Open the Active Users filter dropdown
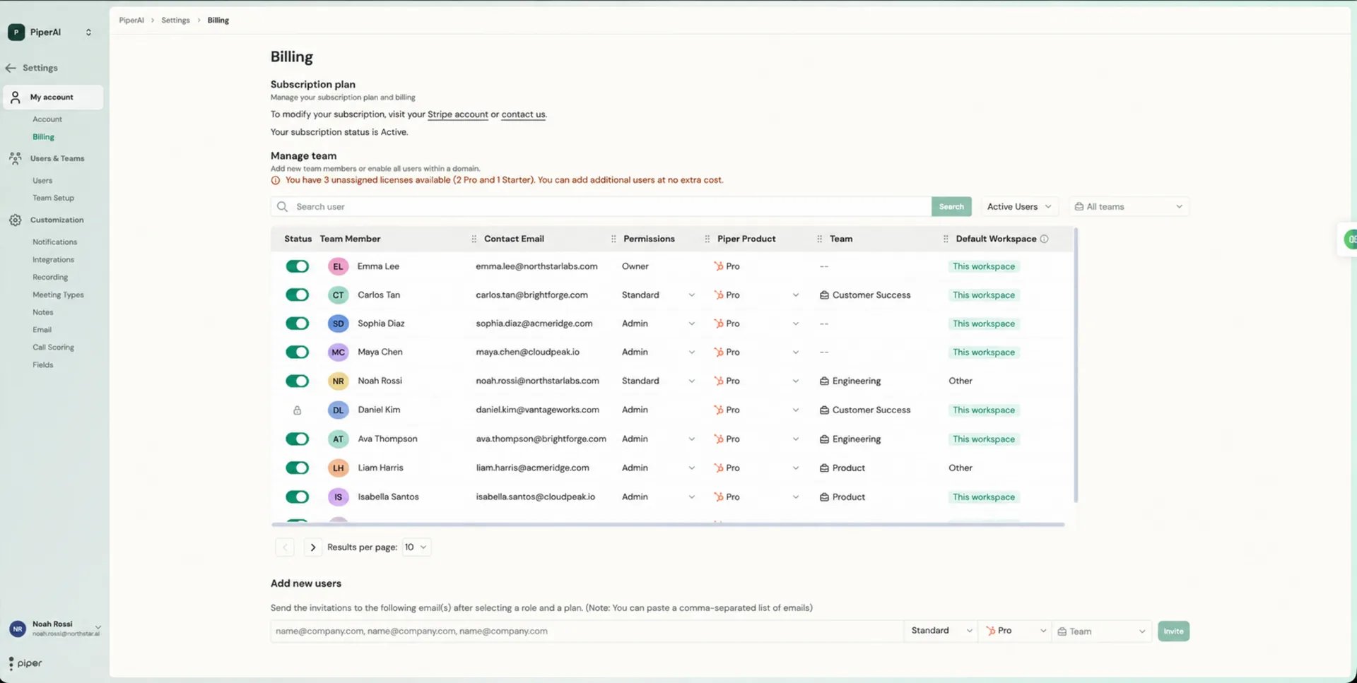Image resolution: width=1357 pixels, height=683 pixels. pyautogui.click(x=1019, y=206)
